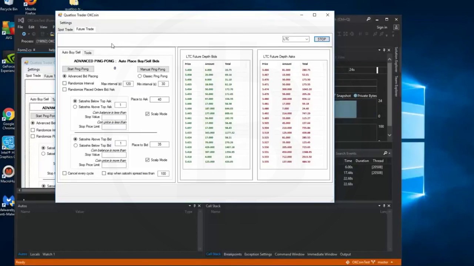474x266 pixels.
Task: Click the Visual Studio account avatar icon
Action: pyautogui.click(x=396, y=27)
